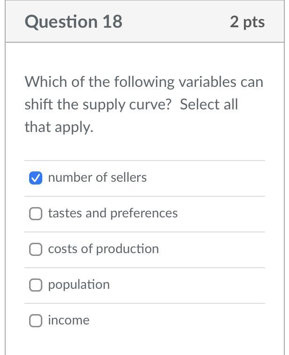Click the 'Question 18' heading
The width and height of the screenshot is (289, 355).
[74, 22]
